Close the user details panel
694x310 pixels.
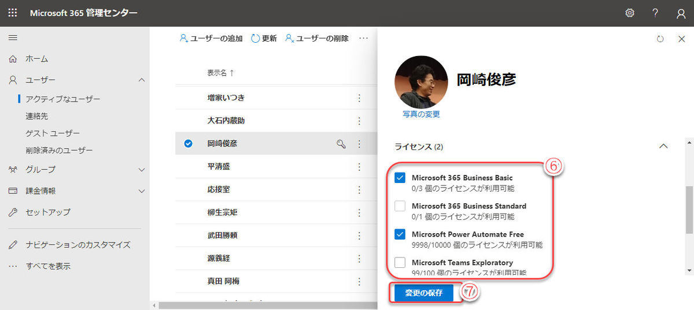point(681,39)
